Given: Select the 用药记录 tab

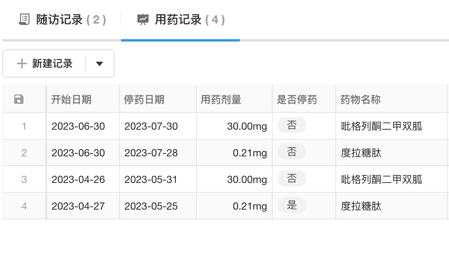Looking at the screenshot, I should [x=180, y=20].
